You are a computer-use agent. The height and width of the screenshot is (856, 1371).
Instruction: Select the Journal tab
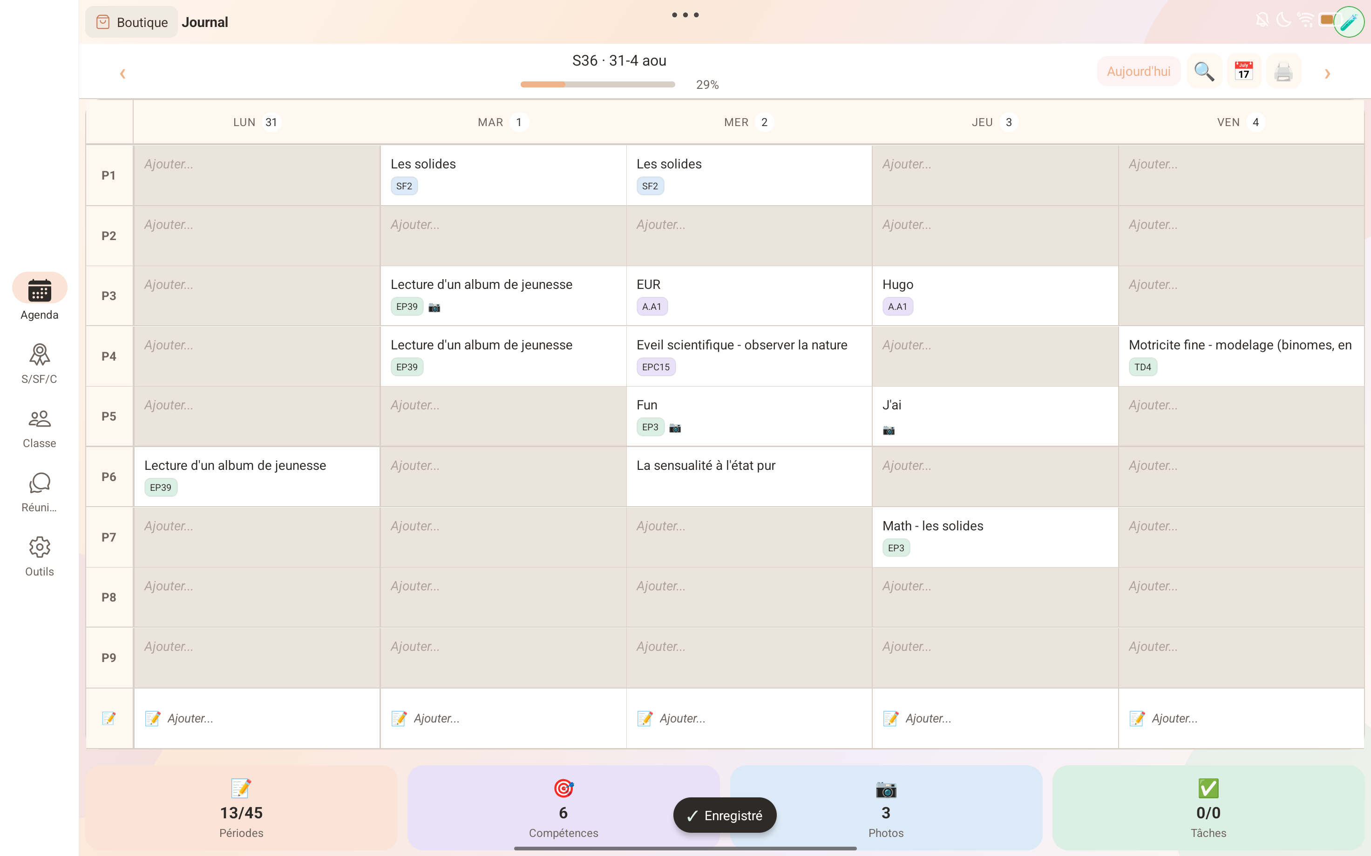(x=204, y=22)
